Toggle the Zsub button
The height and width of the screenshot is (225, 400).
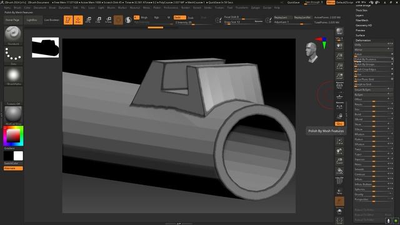(190, 18)
